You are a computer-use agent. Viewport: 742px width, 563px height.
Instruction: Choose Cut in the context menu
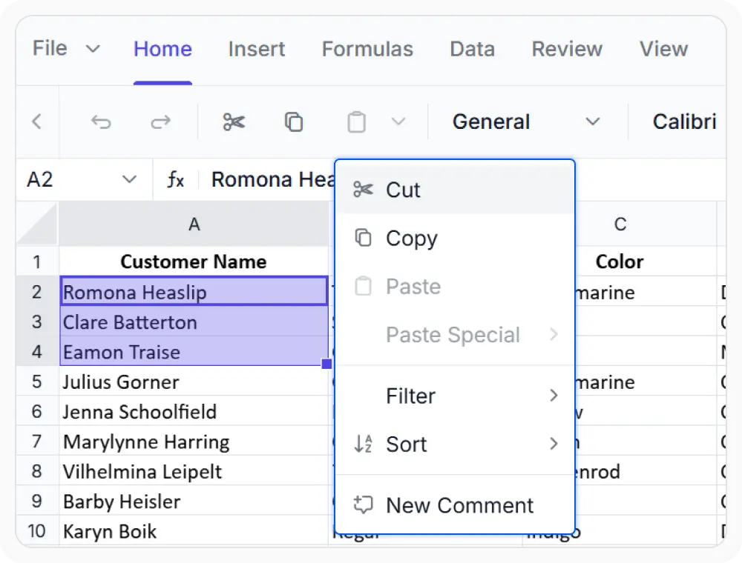pyautogui.click(x=455, y=190)
